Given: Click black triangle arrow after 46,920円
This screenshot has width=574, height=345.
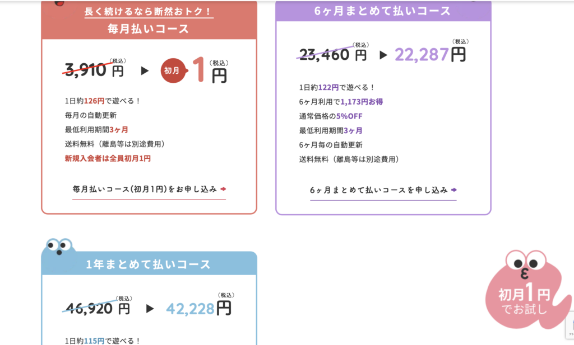Looking at the screenshot, I should [x=150, y=308].
